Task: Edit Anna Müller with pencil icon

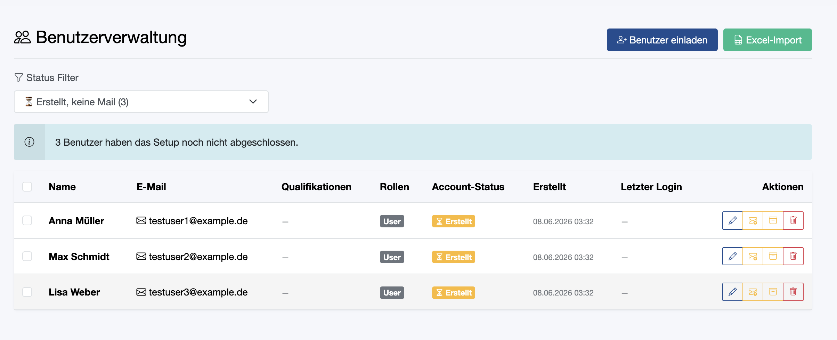Action: pos(732,220)
